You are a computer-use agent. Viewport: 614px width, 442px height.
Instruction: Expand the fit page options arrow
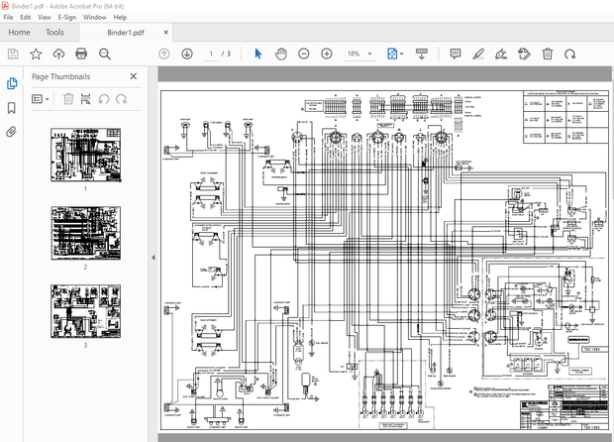[x=402, y=54]
